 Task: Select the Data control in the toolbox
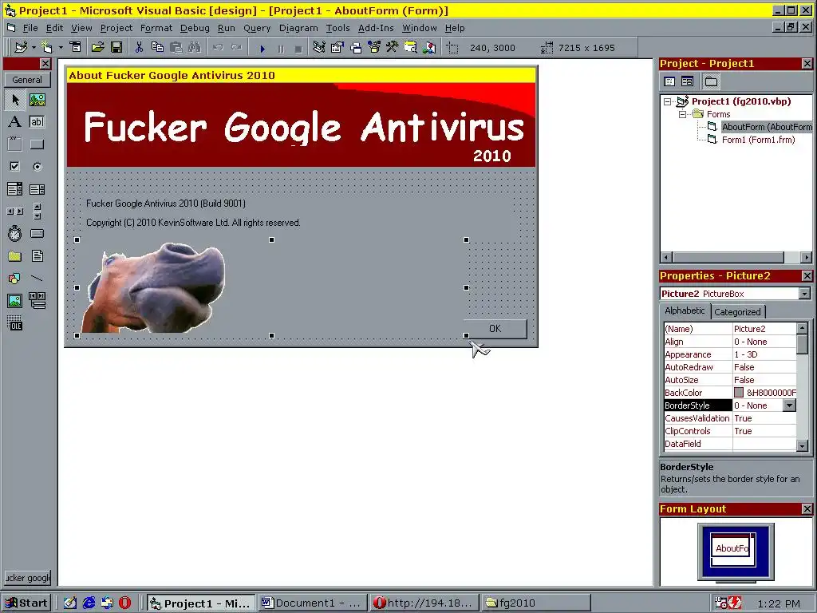[37, 301]
